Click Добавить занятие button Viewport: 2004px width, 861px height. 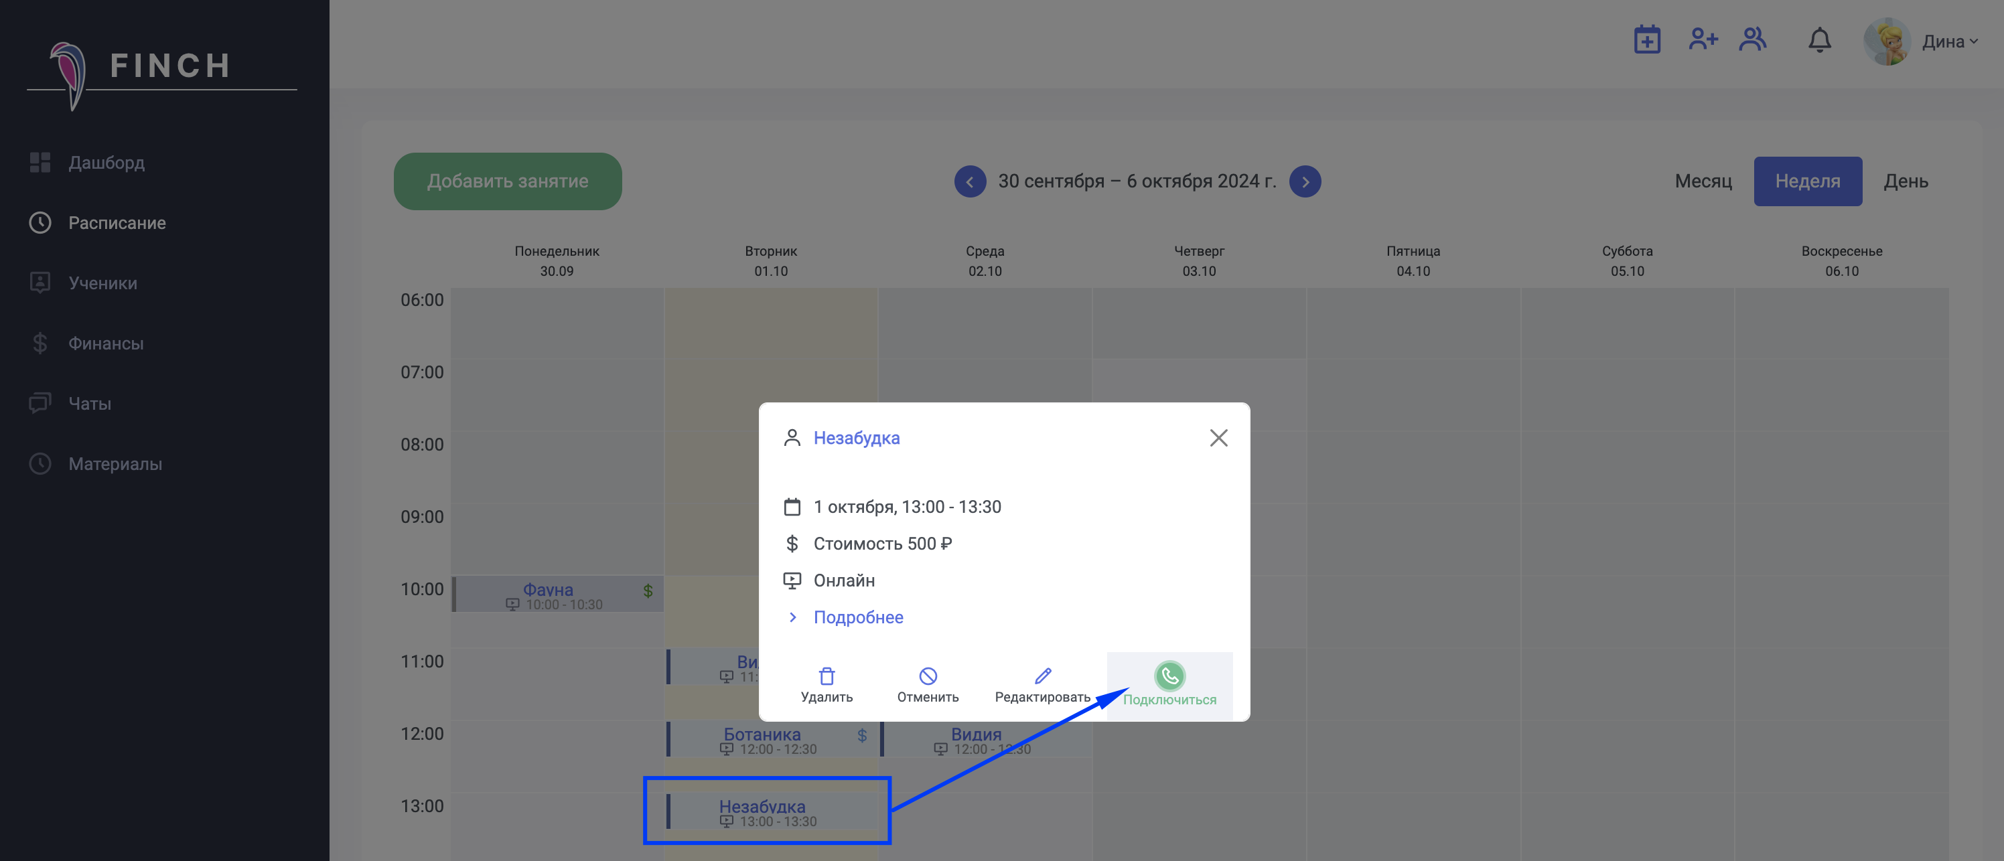coord(507,181)
